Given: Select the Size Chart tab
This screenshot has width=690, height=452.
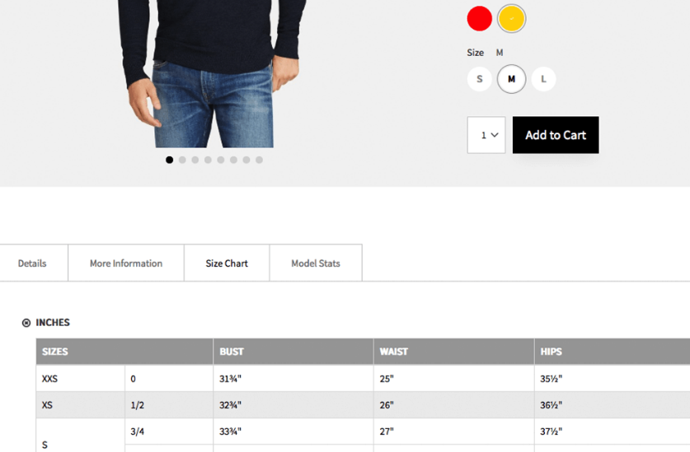Looking at the screenshot, I should 227,263.
